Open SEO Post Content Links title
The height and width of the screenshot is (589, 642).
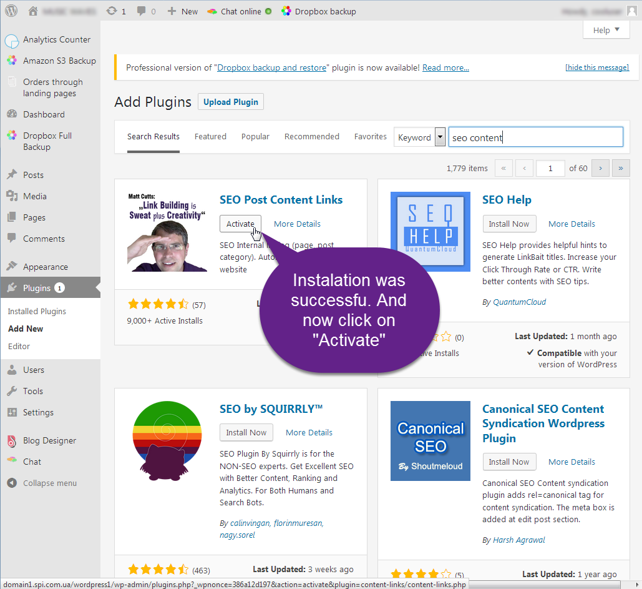(281, 200)
